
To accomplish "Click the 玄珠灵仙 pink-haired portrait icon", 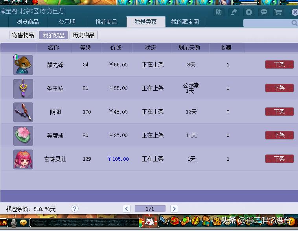I will click(23, 159).
